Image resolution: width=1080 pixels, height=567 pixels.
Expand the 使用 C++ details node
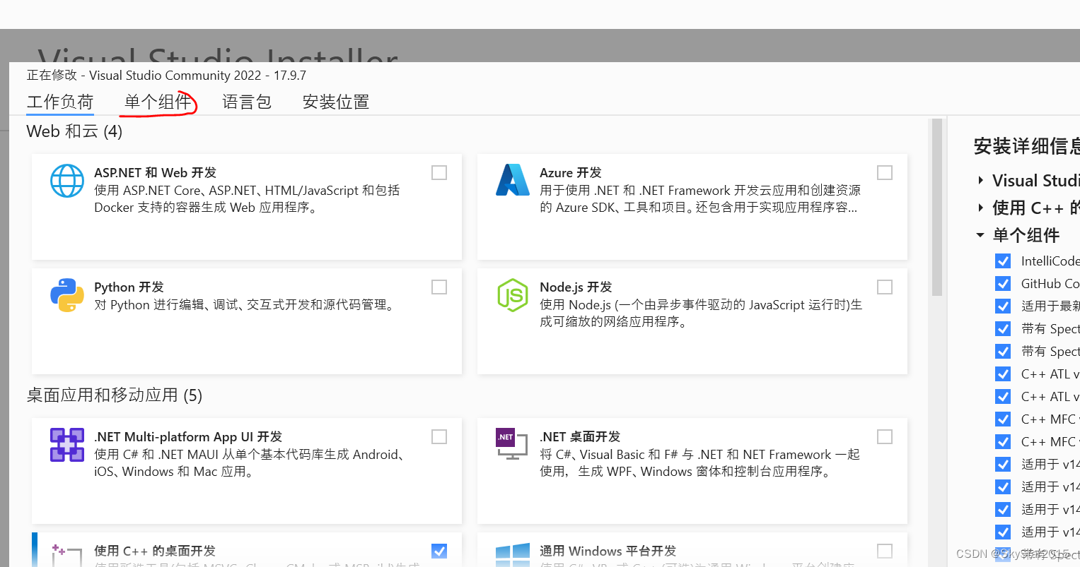(x=980, y=208)
